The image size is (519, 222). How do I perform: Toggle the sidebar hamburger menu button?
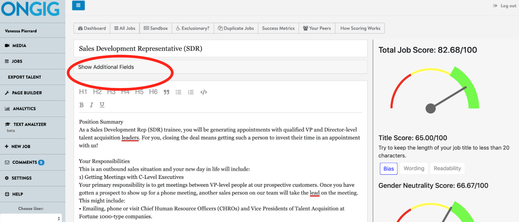[x=78, y=5]
